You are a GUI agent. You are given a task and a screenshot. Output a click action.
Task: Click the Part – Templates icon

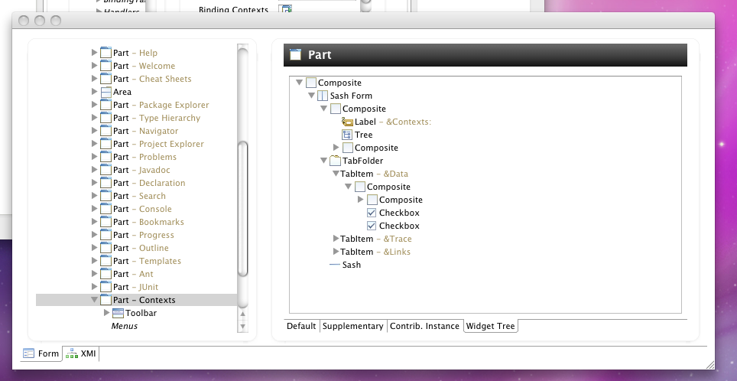click(106, 261)
